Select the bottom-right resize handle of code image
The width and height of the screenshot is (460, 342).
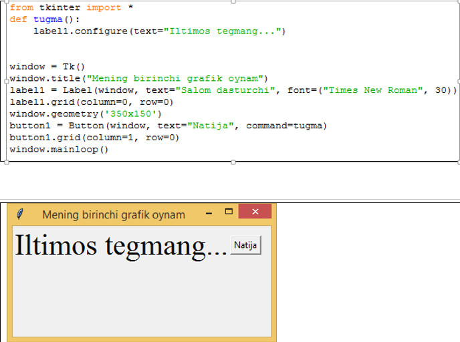458,161
